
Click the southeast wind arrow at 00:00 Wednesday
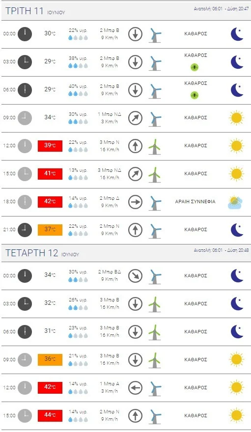click(x=135, y=276)
